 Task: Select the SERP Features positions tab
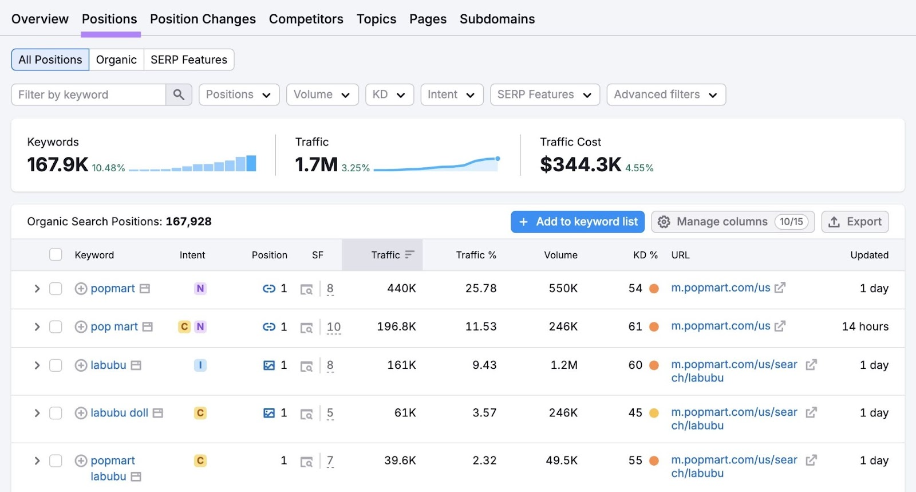188,60
